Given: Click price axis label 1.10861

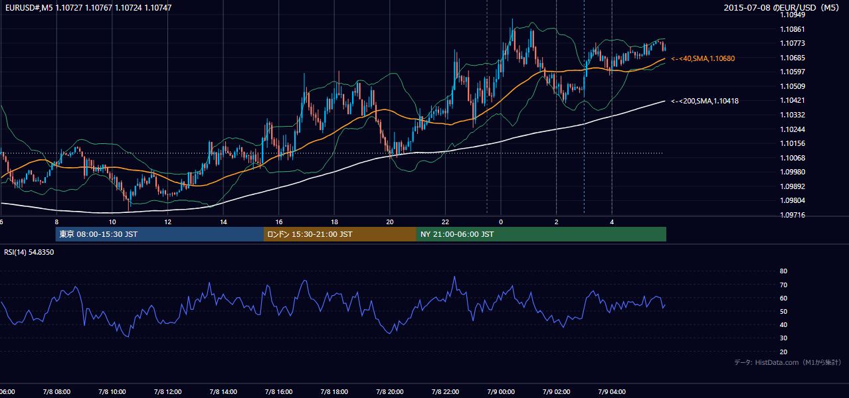Looking at the screenshot, I should 792,29.
